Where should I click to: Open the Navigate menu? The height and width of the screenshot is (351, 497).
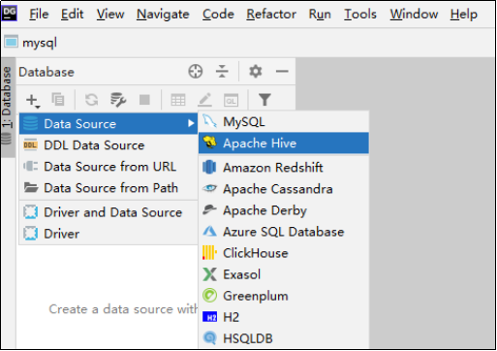pos(163,14)
